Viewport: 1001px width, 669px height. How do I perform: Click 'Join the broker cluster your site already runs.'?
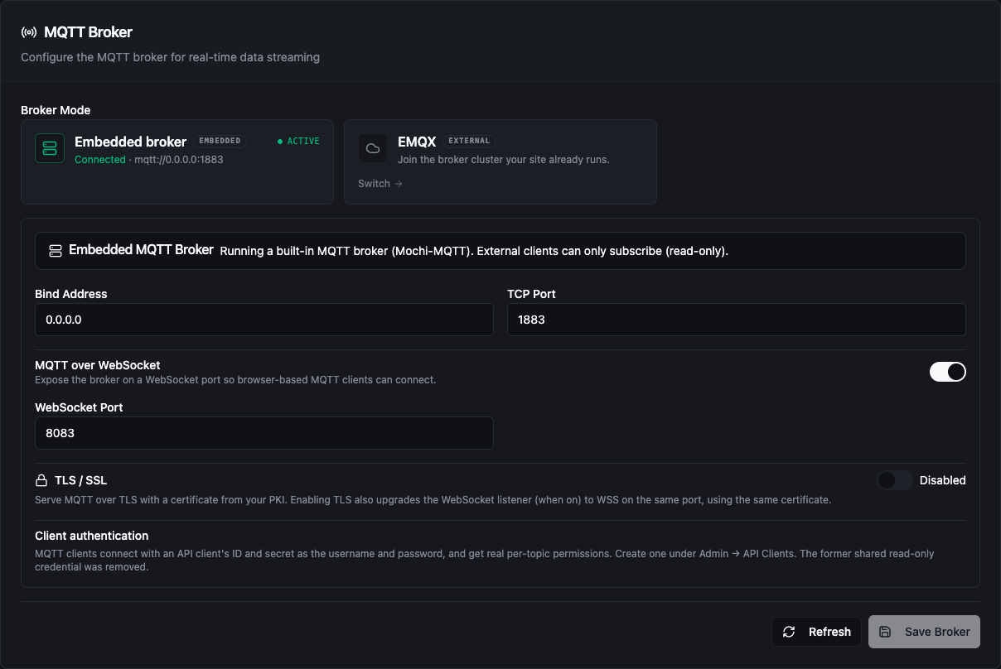(504, 160)
